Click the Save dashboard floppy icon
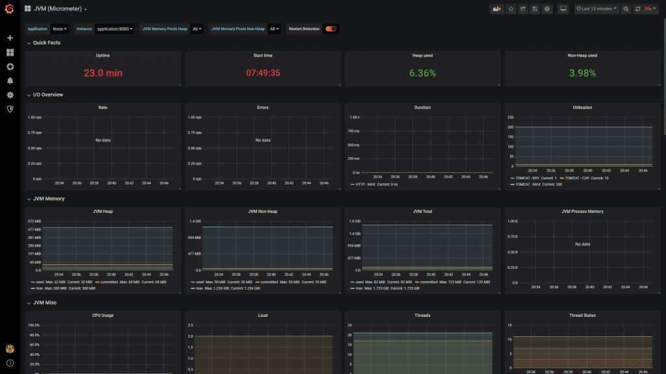This screenshot has height=374, width=666. coord(535,9)
